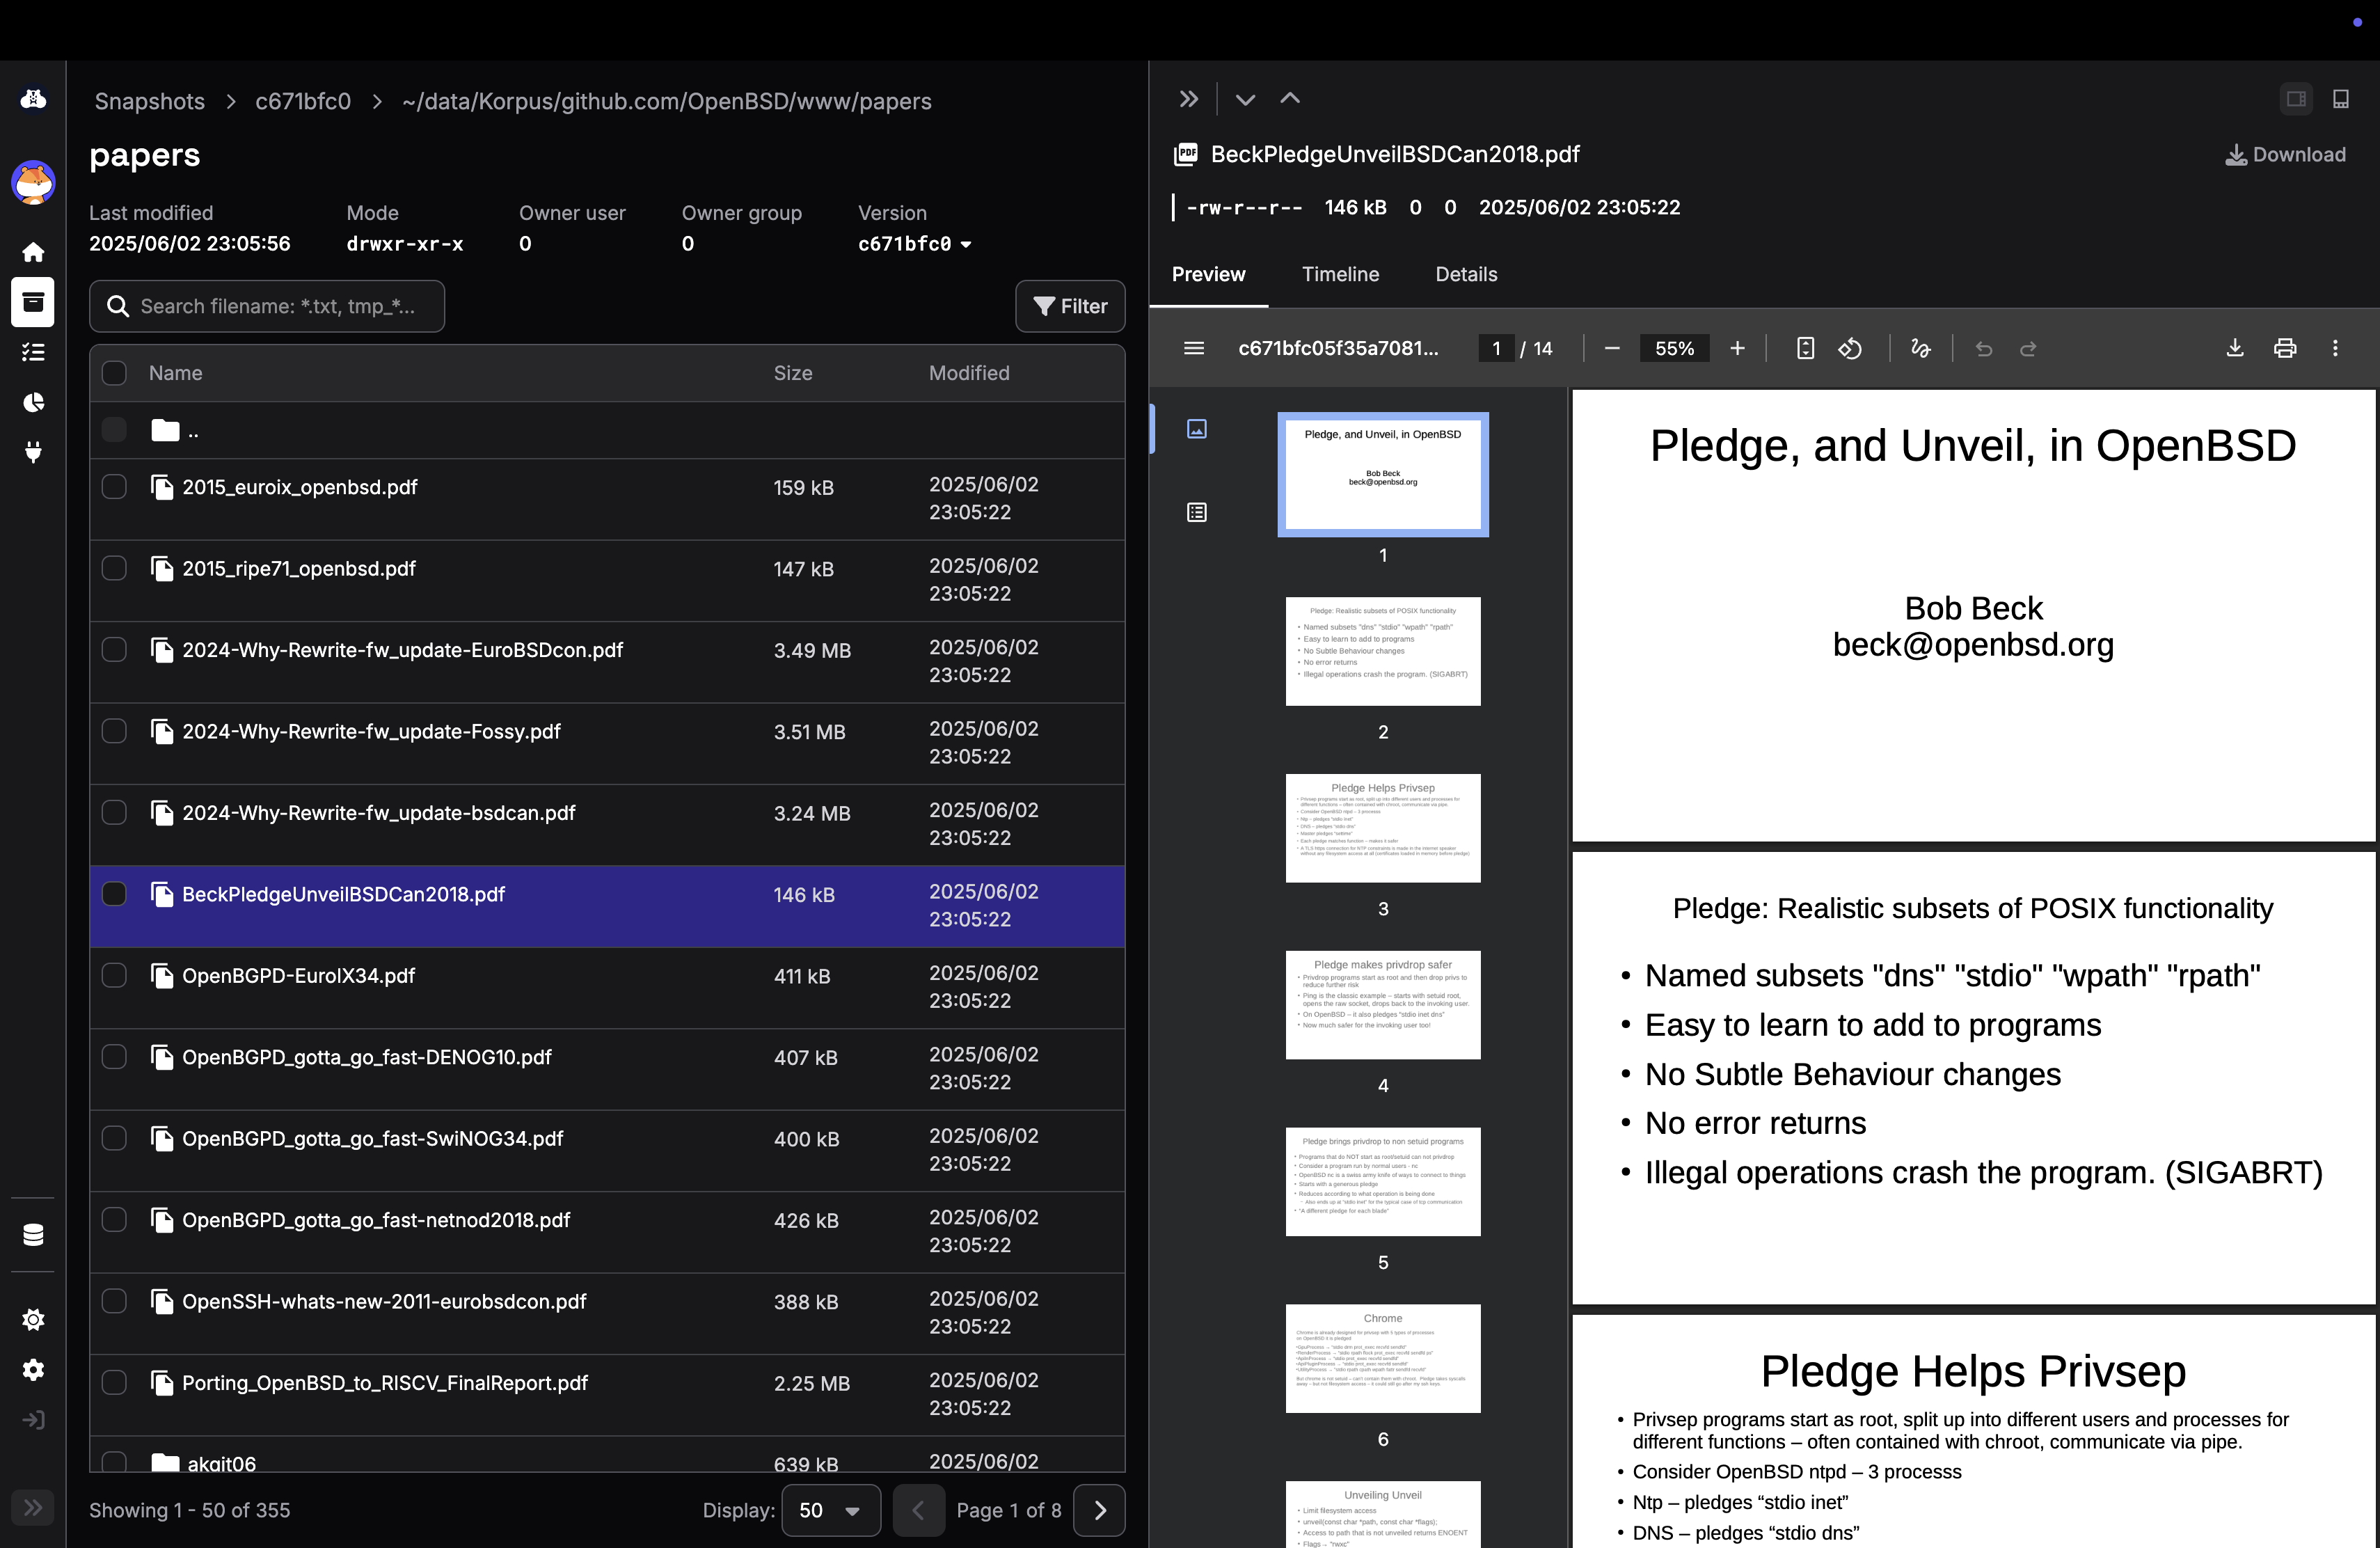Collapse the preview panel with double chevron
2380x1548 pixels.
tap(1188, 99)
